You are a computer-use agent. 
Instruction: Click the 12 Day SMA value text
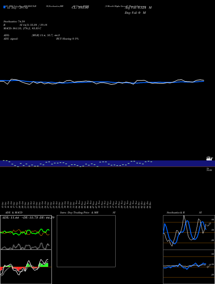(x=17, y=8)
